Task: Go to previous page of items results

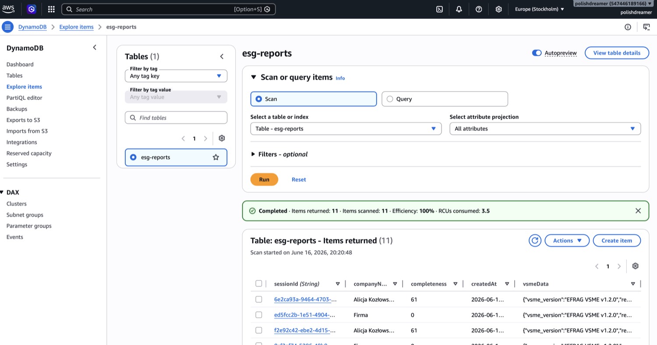Action: 597,266
